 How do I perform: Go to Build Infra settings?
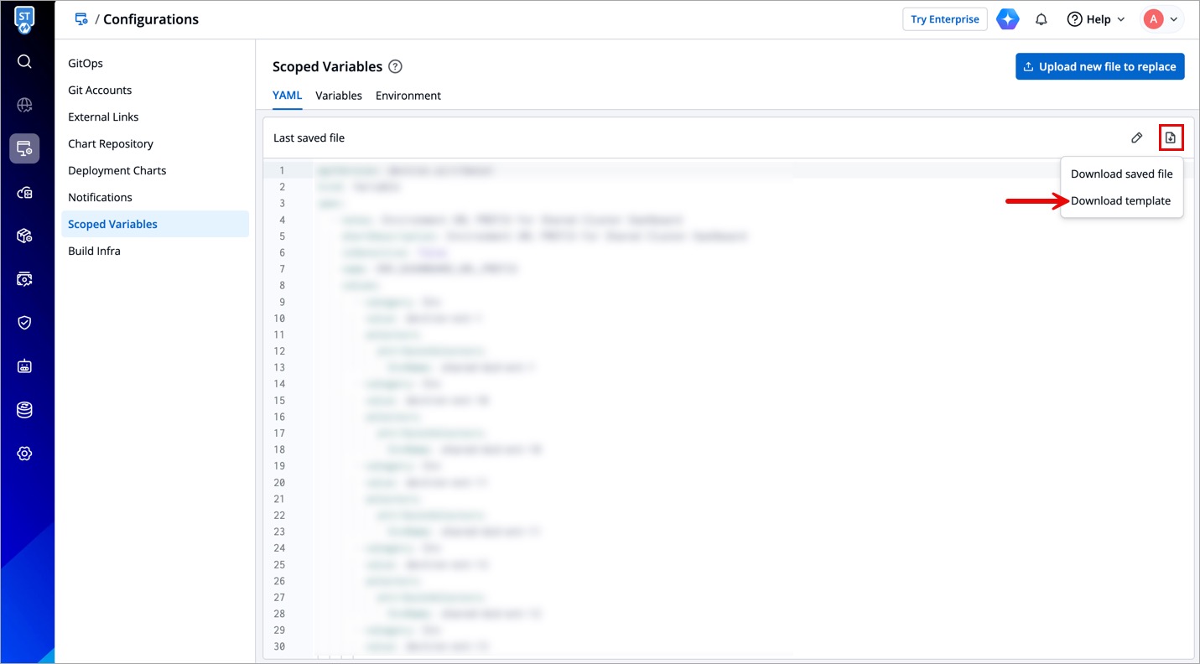(x=94, y=252)
